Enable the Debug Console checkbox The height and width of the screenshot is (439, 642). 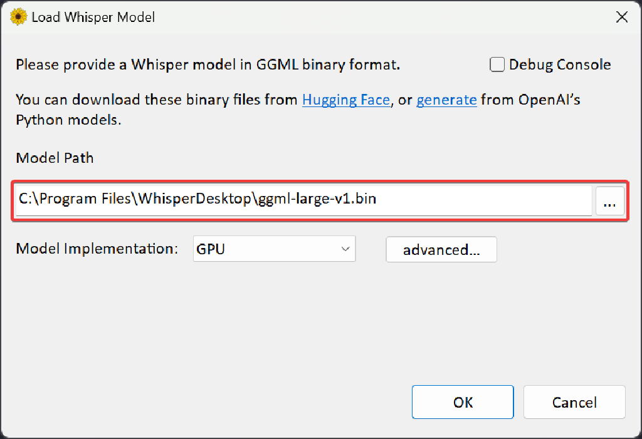(497, 65)
